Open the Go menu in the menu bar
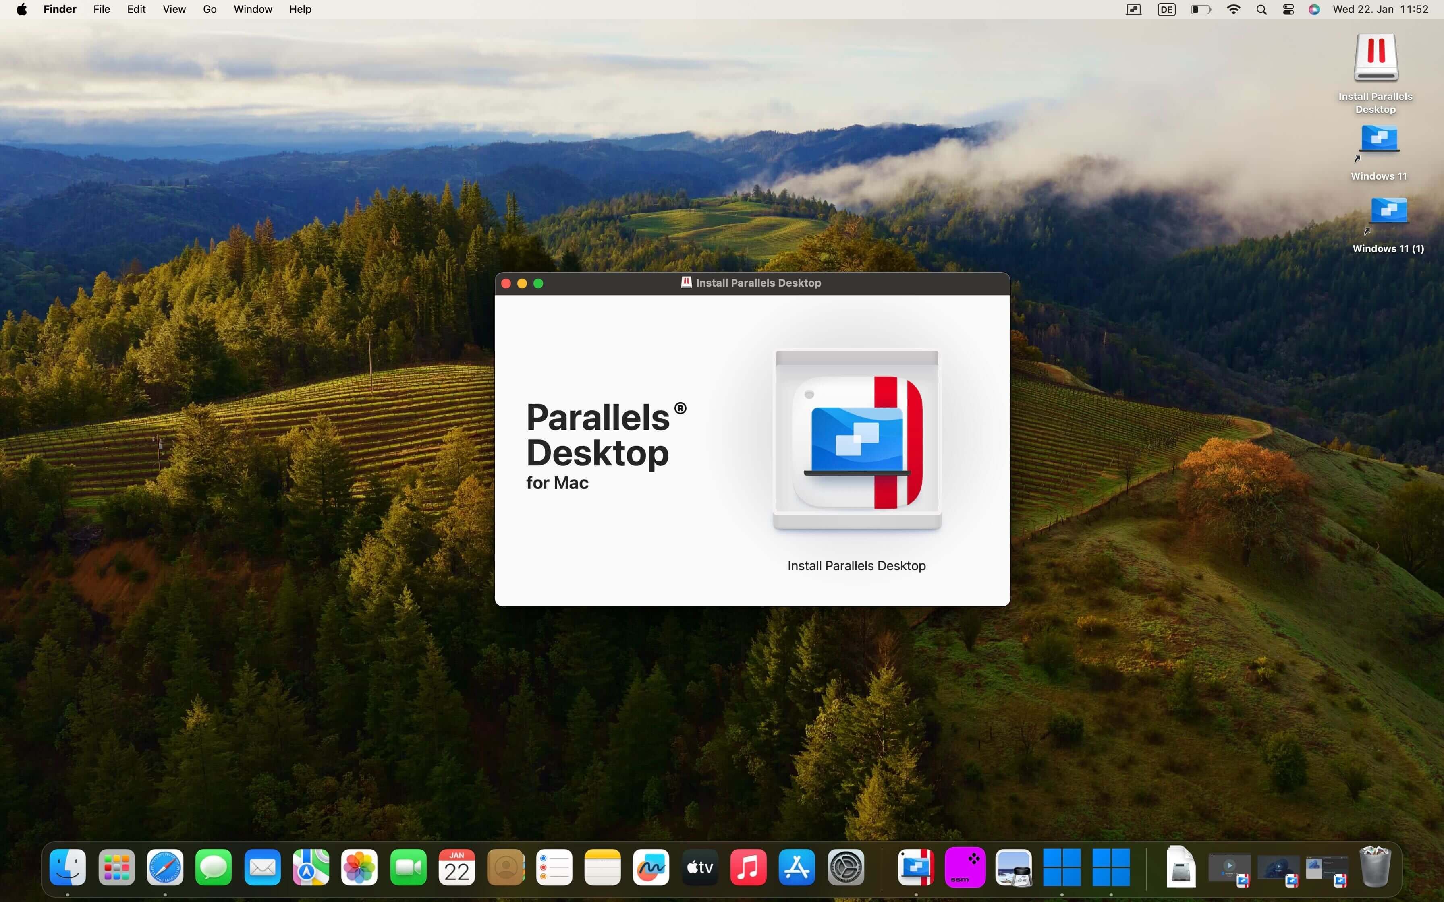 click(x=210, y=10)
